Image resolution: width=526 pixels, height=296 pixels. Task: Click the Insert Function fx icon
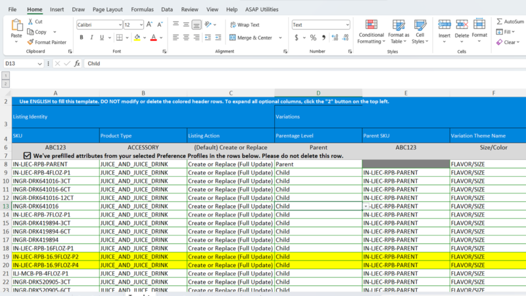(77, 64)
